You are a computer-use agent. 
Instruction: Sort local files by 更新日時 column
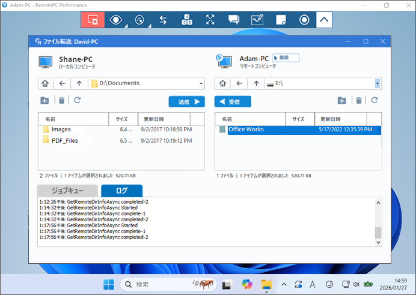pos(164,119)
